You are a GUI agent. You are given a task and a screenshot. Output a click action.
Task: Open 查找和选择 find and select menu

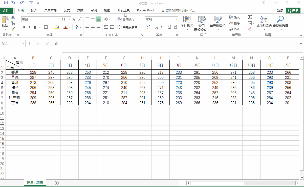tap(280, 23)
